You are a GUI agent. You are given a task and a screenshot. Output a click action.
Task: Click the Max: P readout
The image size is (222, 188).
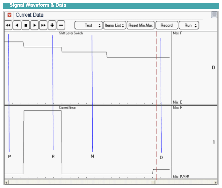pos(178,33)
